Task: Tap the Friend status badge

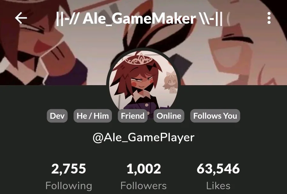Action: point(133,116)
